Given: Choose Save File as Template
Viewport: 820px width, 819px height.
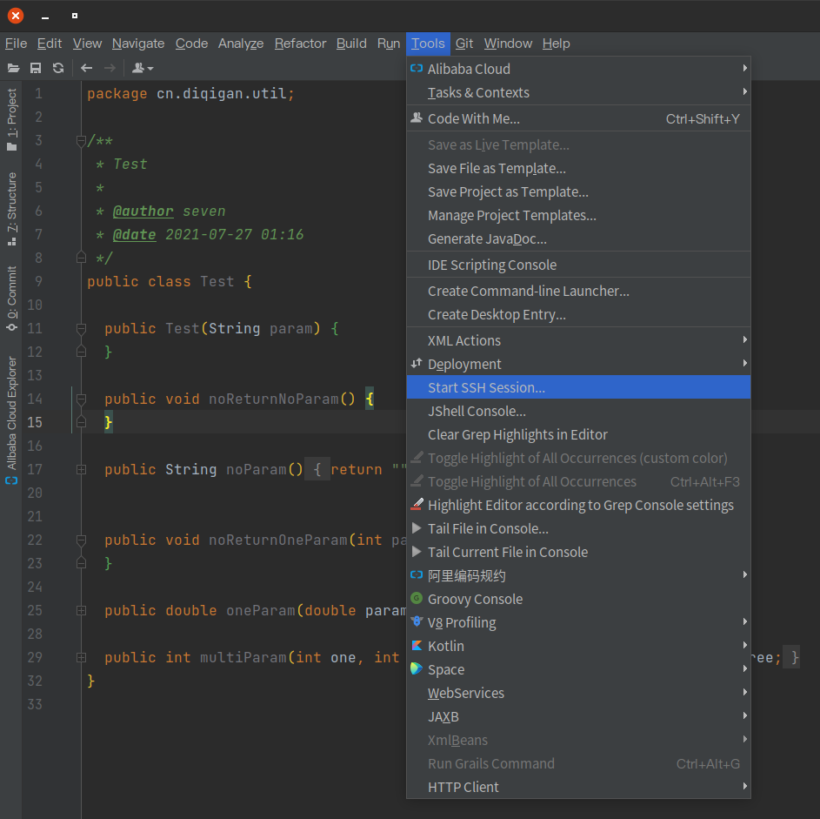Looking at the screenshot, I should [x=578, y=169].
